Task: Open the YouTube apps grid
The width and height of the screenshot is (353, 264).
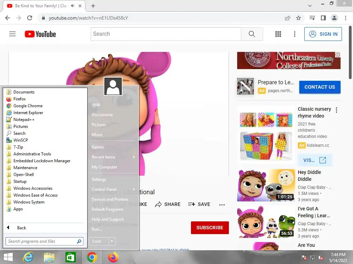Action: (x=278, y=34)
